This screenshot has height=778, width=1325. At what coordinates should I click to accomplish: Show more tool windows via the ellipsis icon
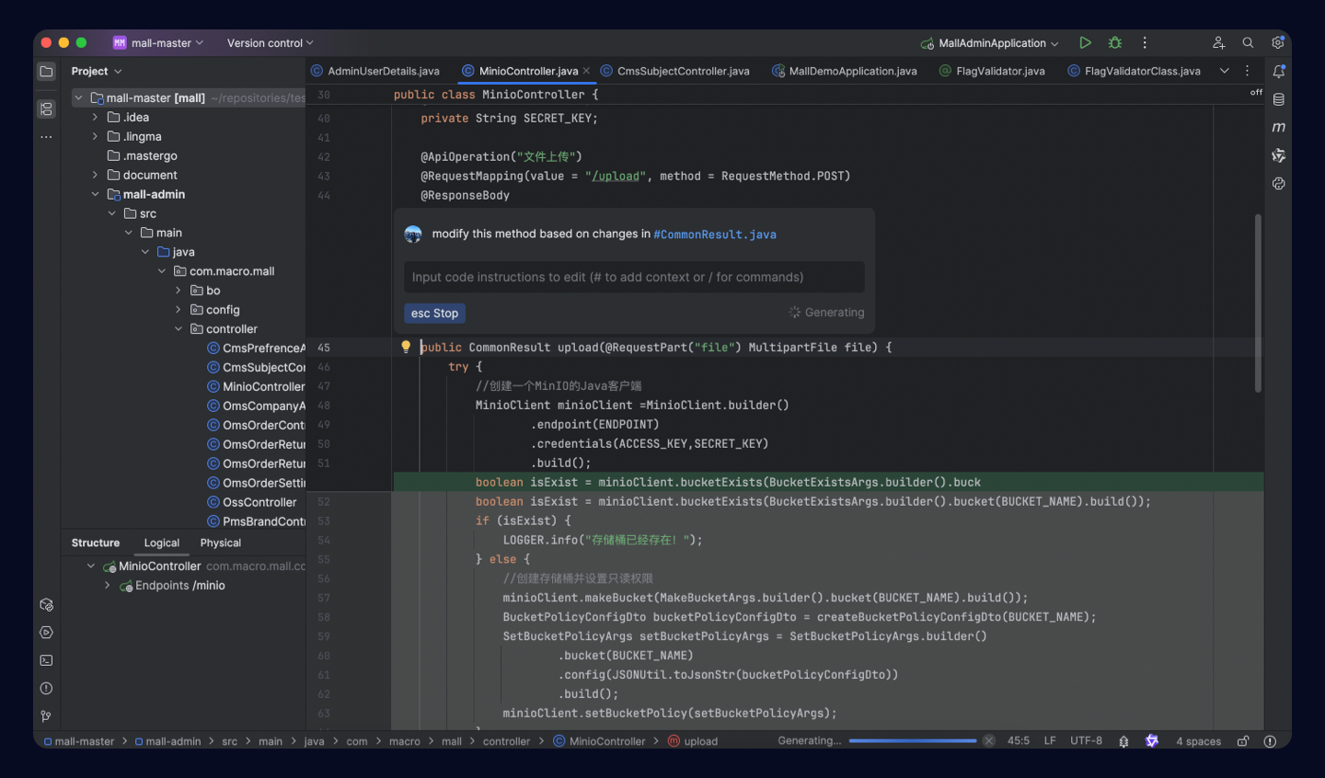pos(46,137)
